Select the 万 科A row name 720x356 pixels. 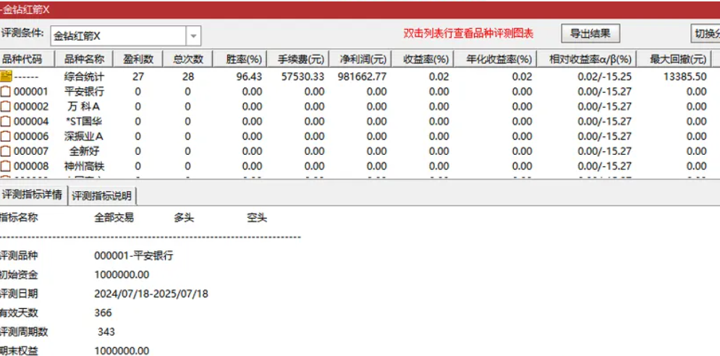pyautogui.click(x=84, y=106)
